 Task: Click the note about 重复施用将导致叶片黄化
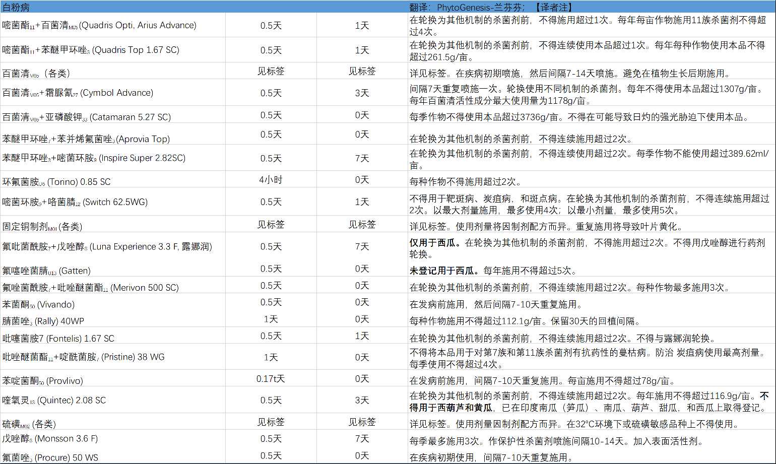[x=592, y=225]
